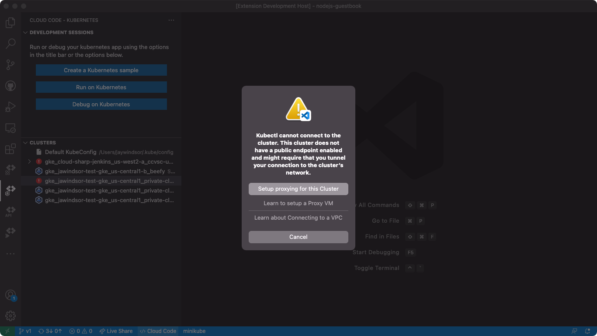Open the Manage gear icon
Image resolution: width=597 pixels, height=336 pixels.
click(10, 316)
